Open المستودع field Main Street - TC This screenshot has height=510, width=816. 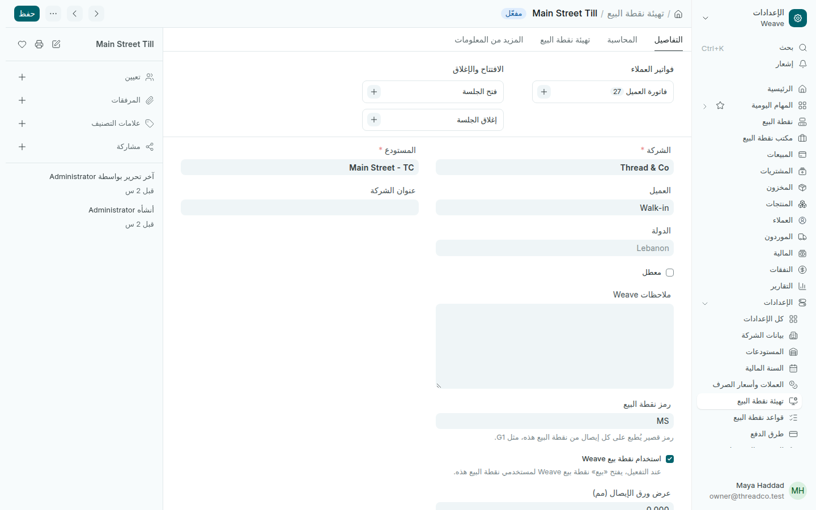(x=300, y=168)
